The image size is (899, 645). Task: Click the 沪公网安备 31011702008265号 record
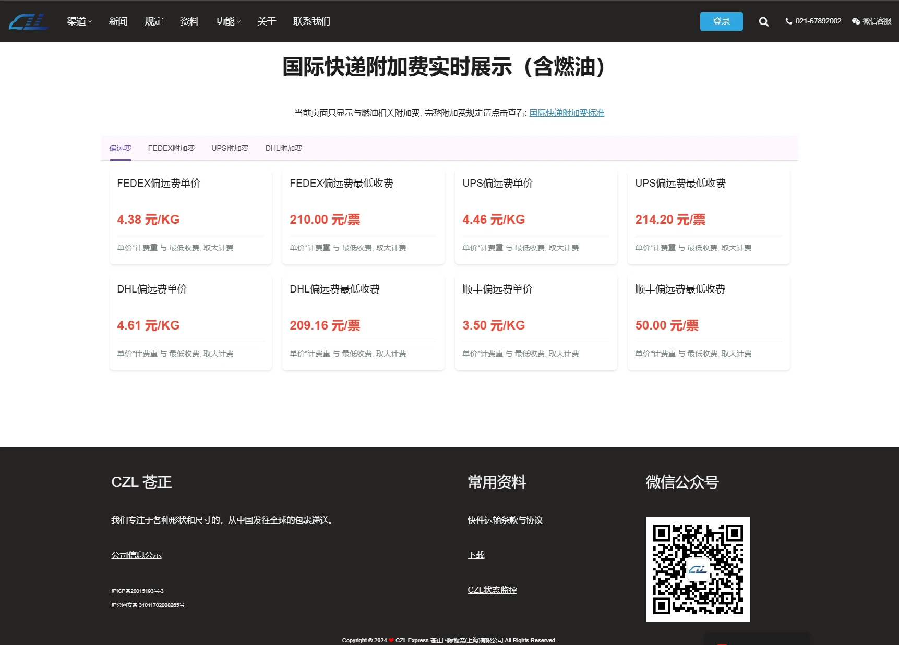pos(148,605)
